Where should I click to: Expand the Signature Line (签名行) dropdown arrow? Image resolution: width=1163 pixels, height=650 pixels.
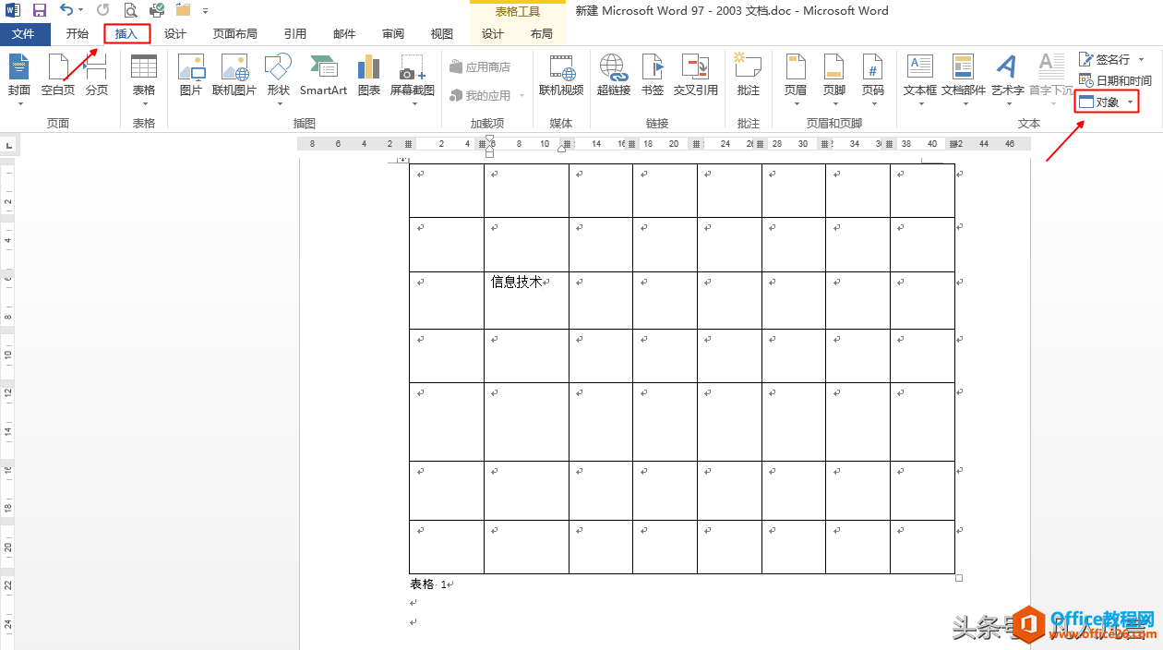click(1141, 60)
